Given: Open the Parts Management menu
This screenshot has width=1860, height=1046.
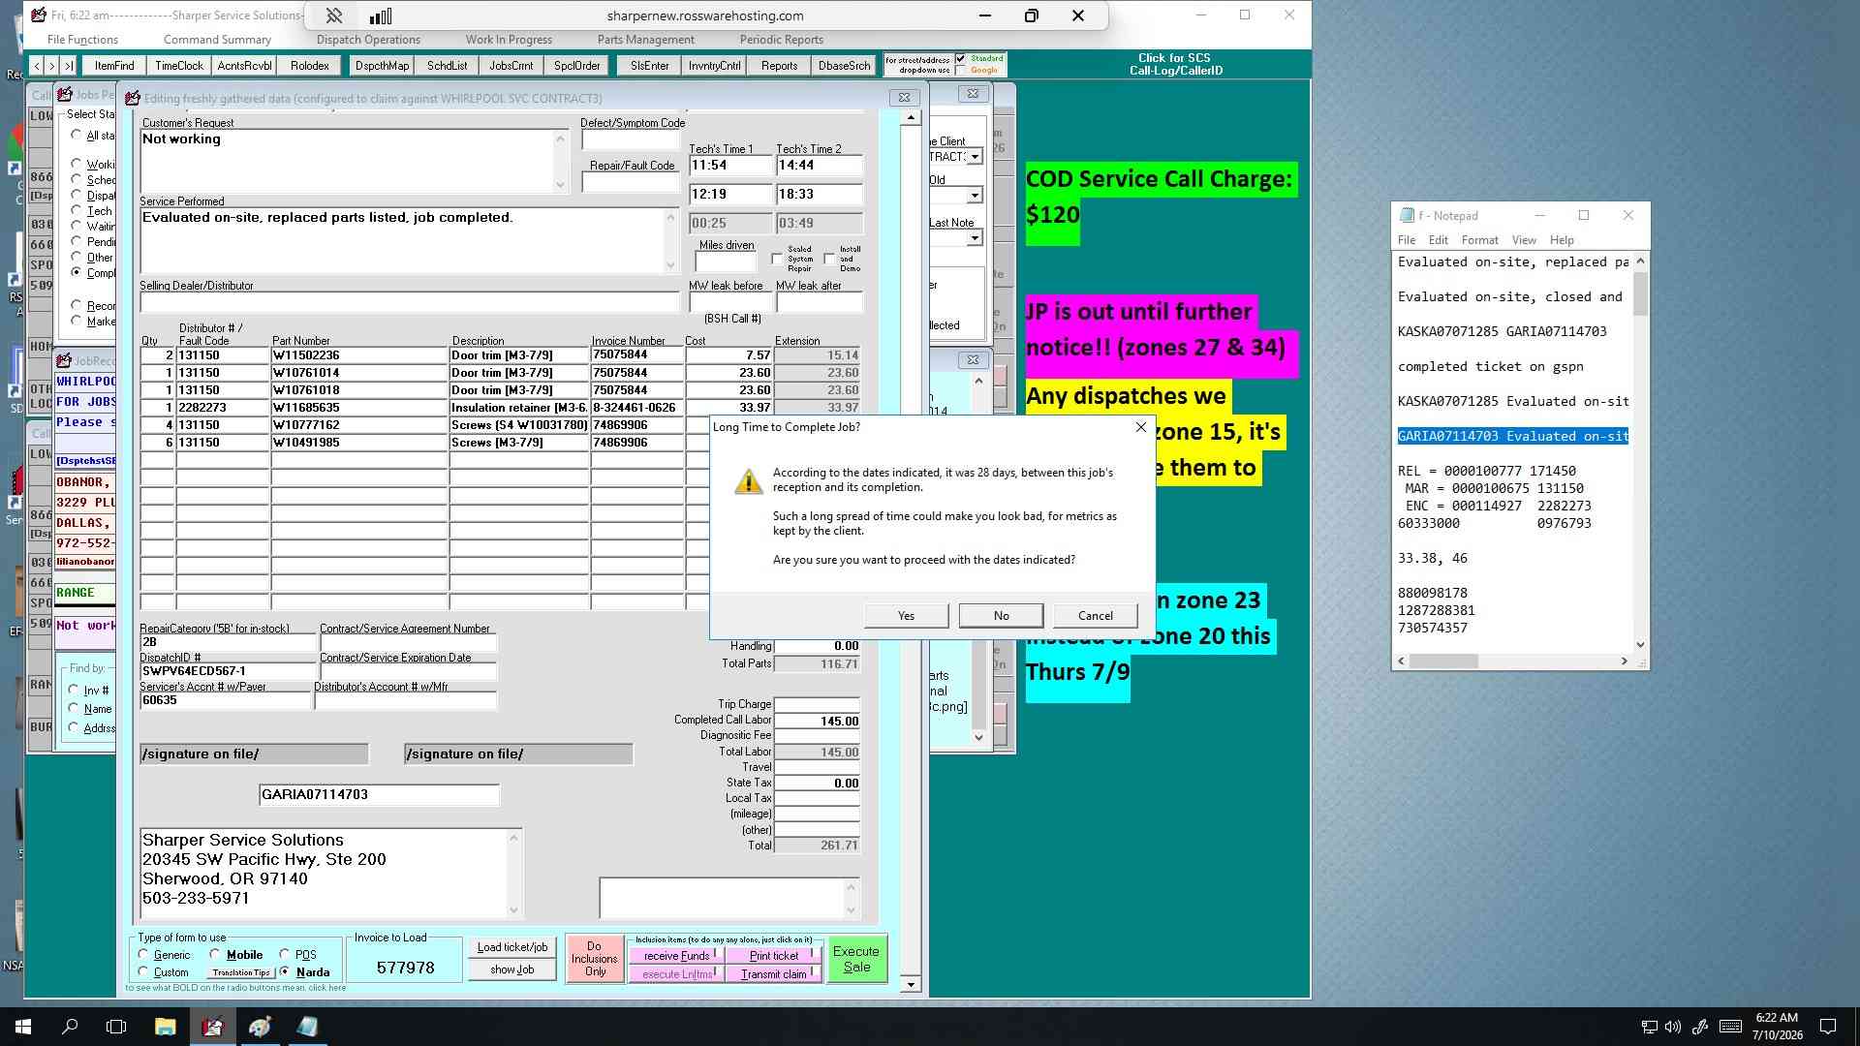Looking at the screenshot, I should point(645,40).
